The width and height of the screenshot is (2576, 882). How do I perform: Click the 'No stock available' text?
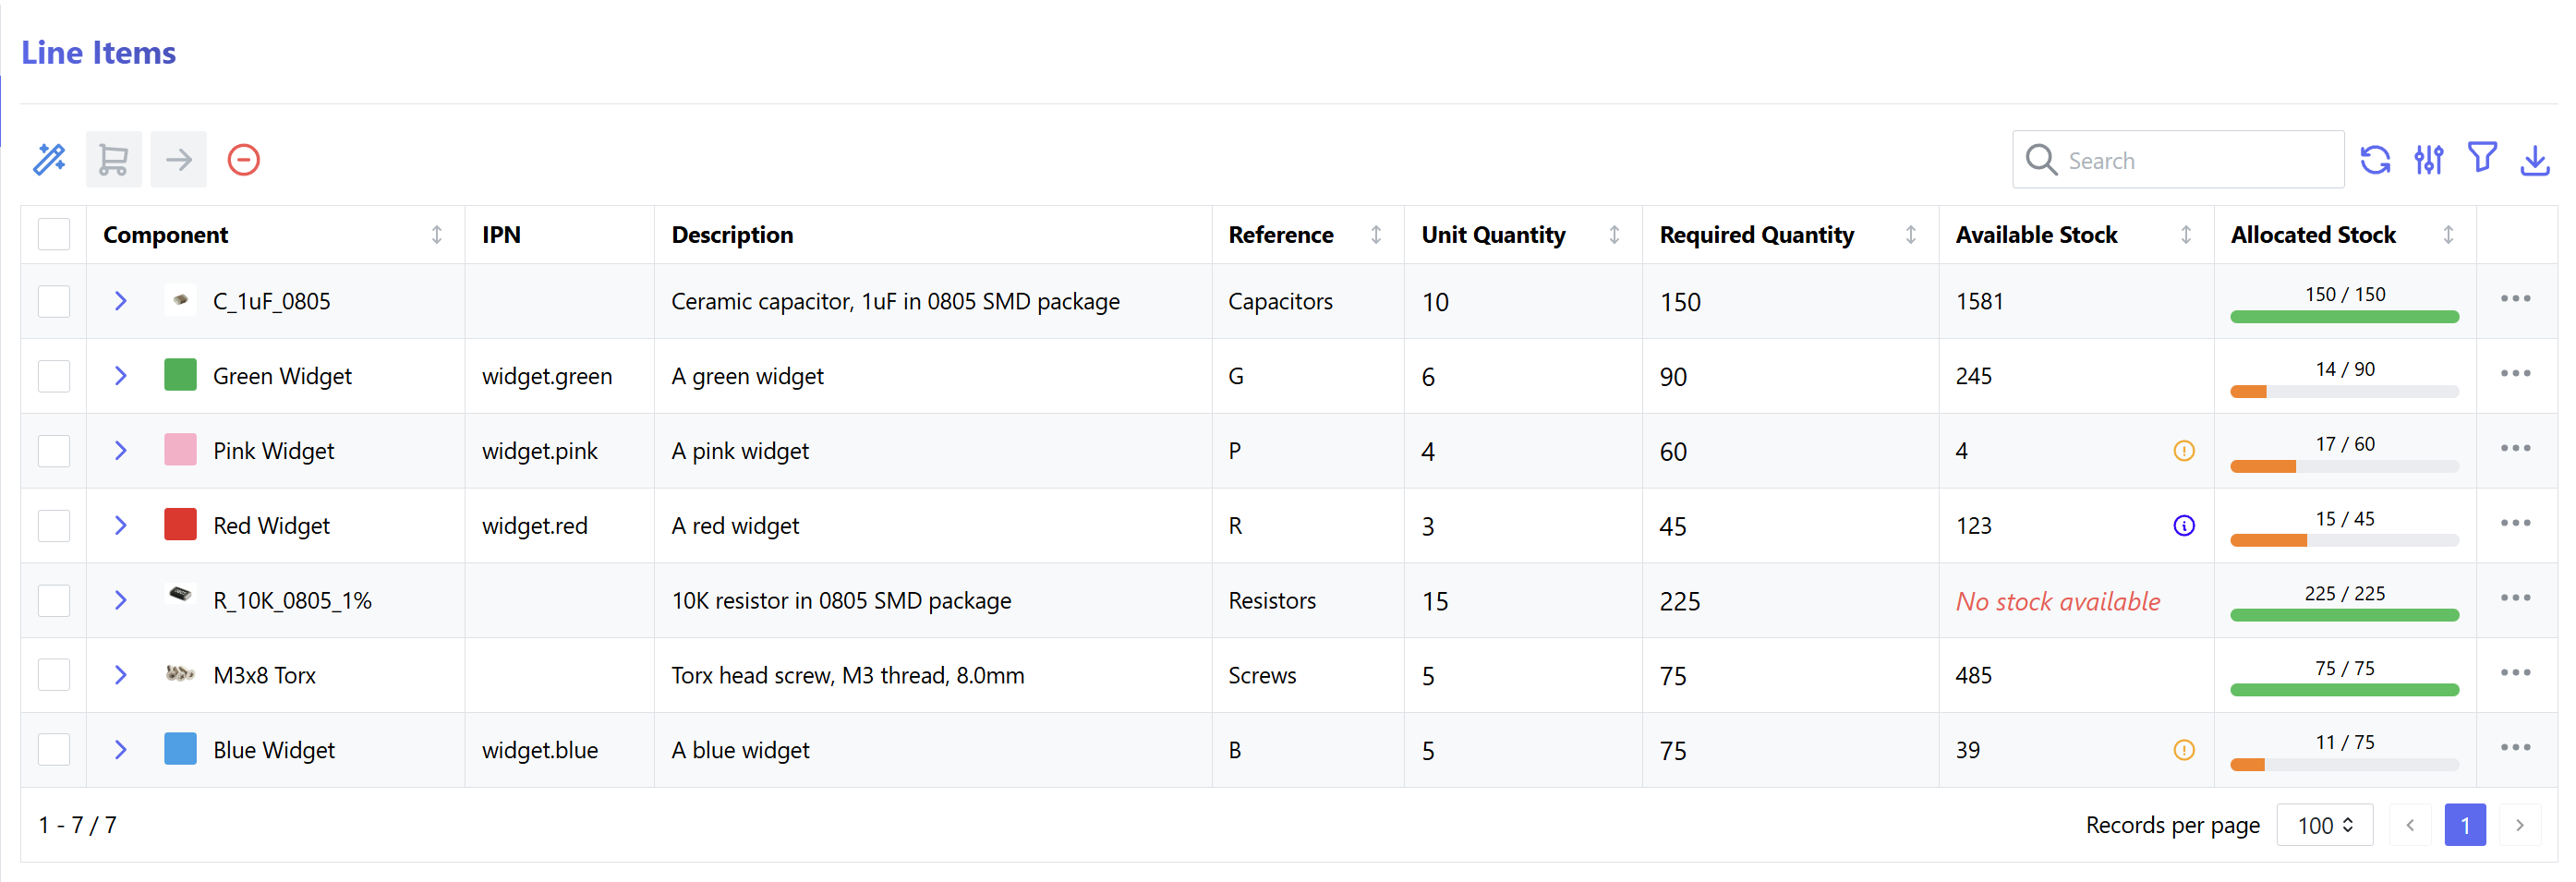click(x=2058, y=601)
